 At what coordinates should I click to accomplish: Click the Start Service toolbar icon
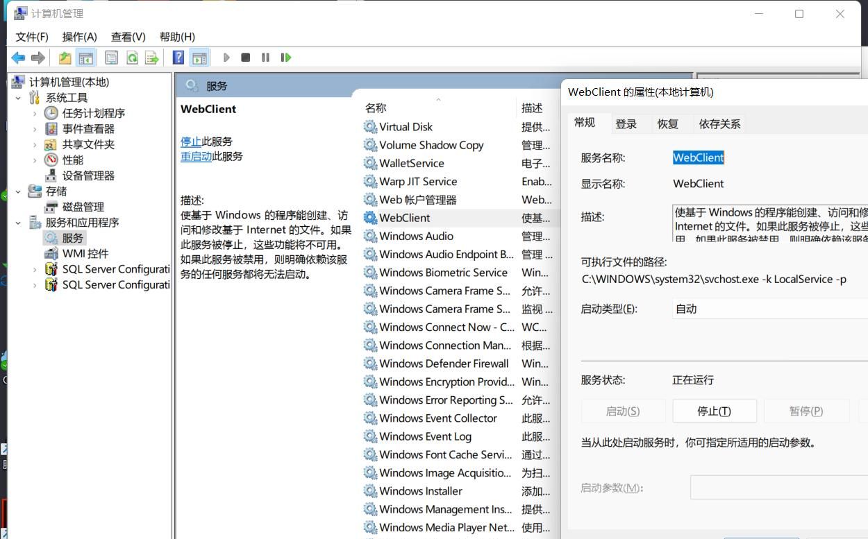(x=227, y=58)
